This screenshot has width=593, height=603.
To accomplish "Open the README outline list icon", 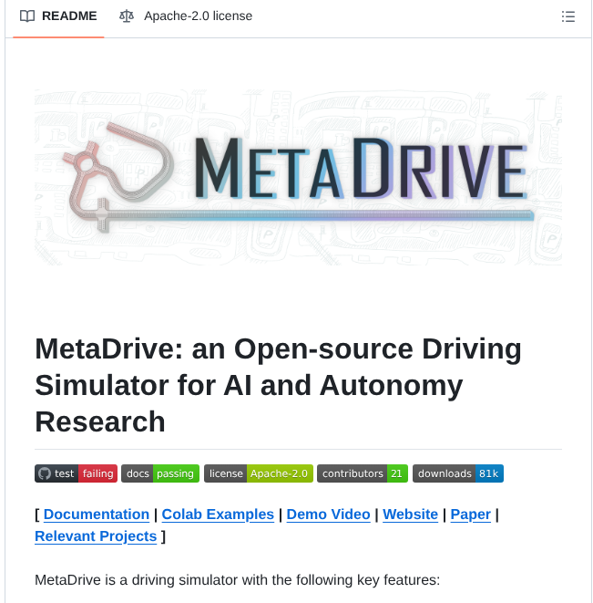I will (x=567, y=16).
